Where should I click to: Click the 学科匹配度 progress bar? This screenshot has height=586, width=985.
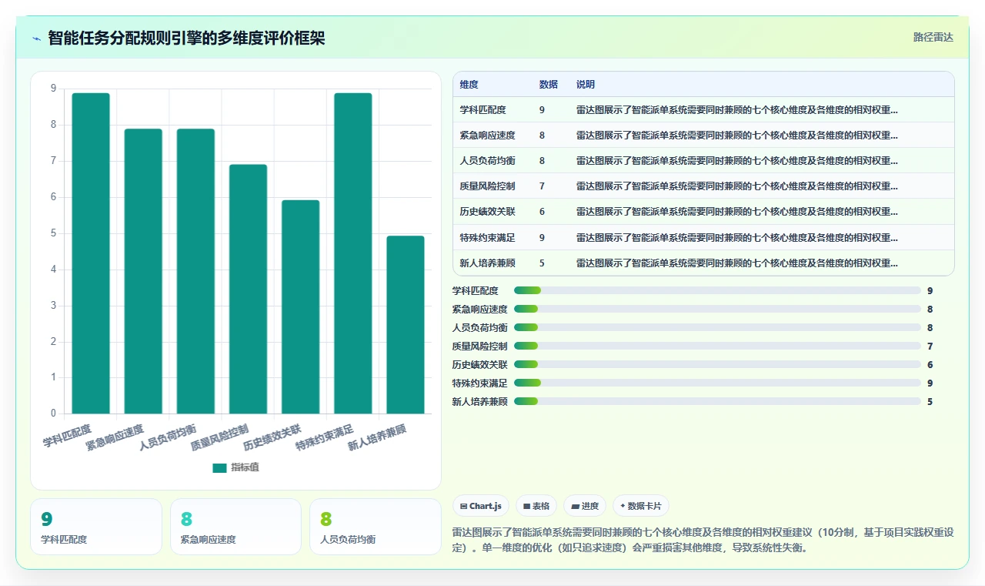717,290
